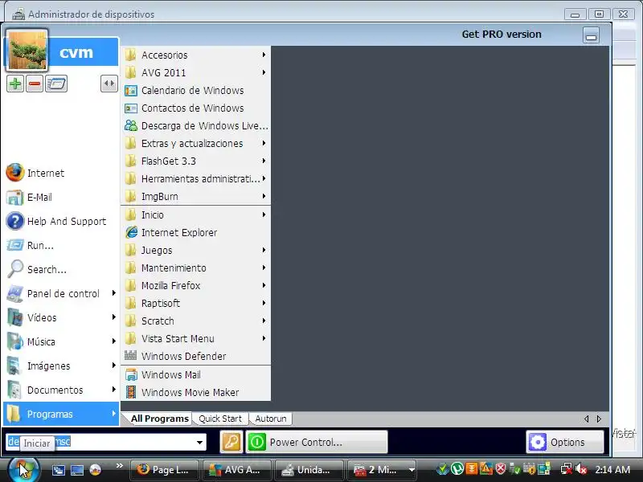Open the 2 Mi... grouped taskbar button
Screen dimensions: 643x482
383,470
